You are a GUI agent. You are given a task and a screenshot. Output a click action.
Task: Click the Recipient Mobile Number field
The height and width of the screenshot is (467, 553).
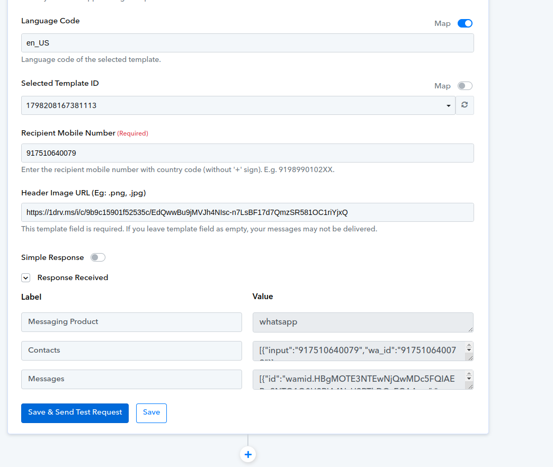pos(247,153)
